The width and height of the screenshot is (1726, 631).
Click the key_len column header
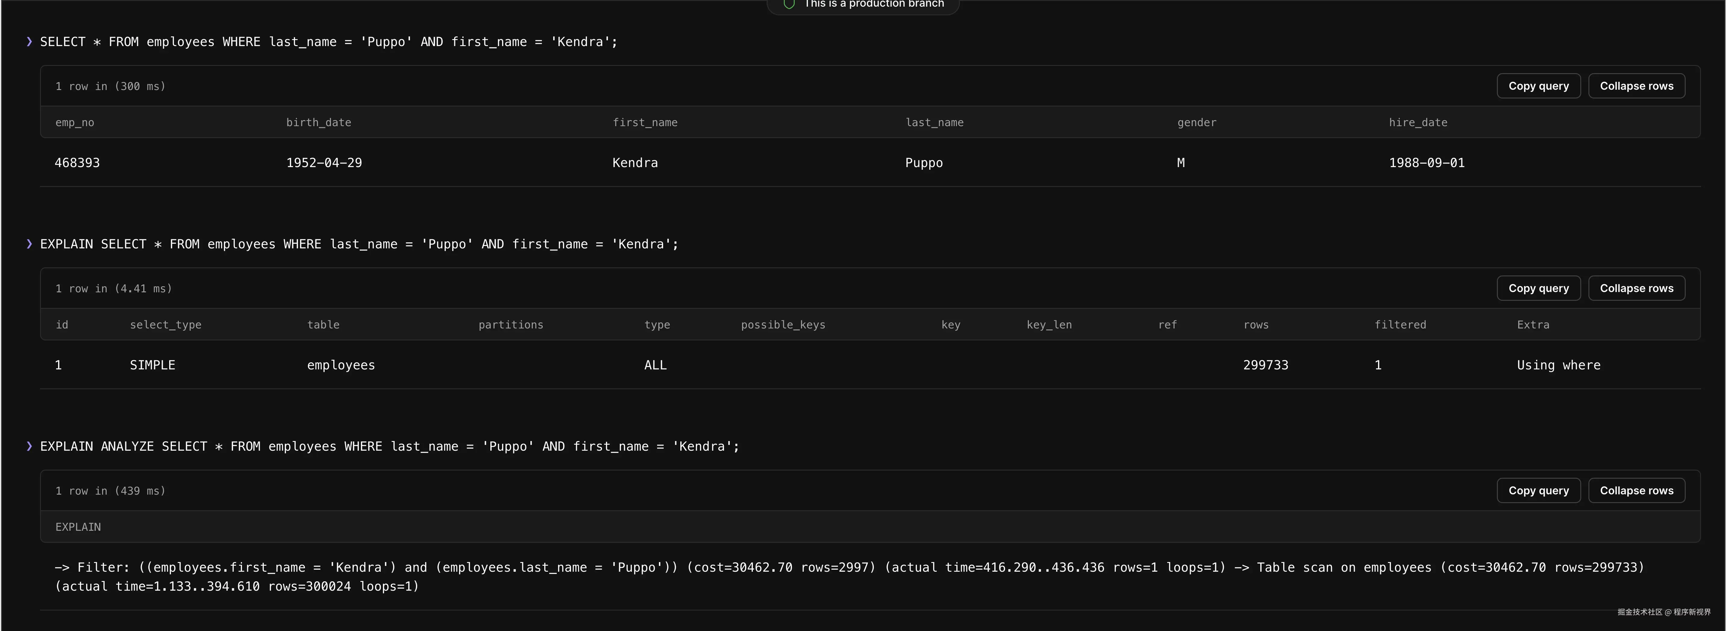click(1049, 325)
